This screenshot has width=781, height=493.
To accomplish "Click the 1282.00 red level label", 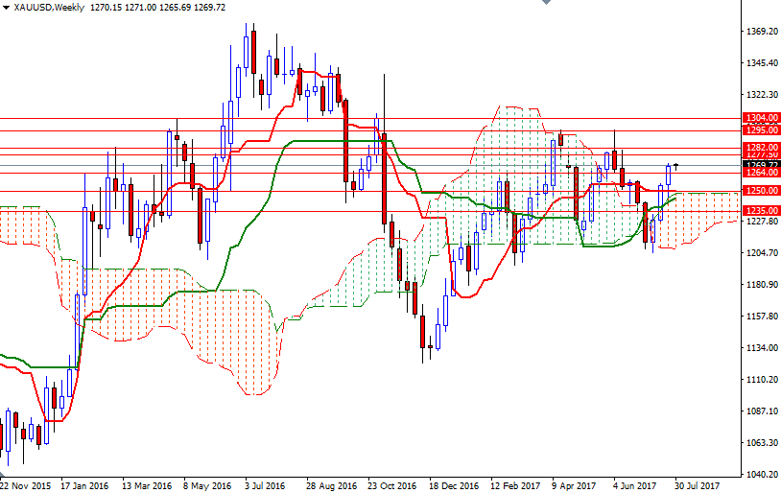I will point(761,148).
